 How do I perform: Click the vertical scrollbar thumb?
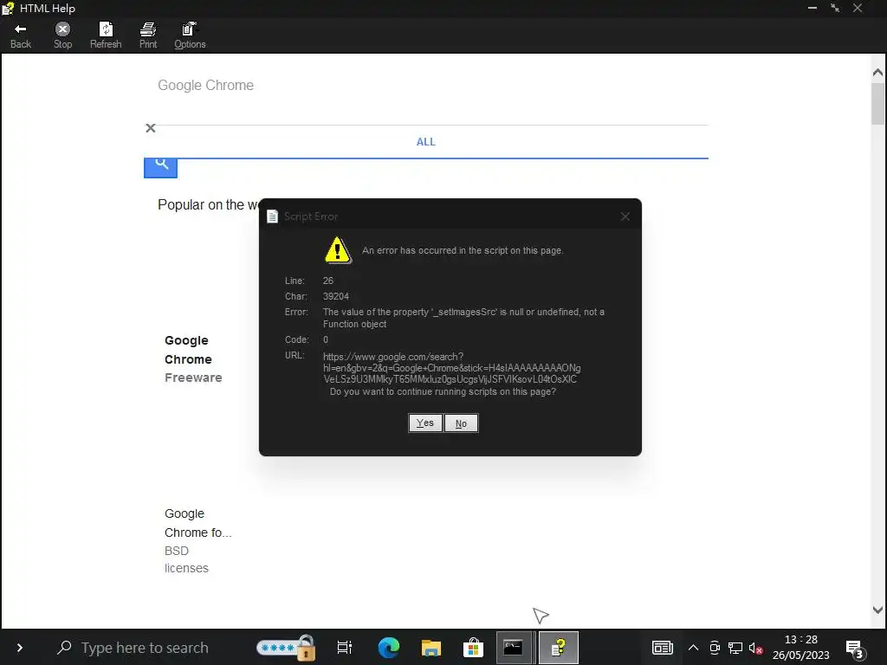pos(877,104)
